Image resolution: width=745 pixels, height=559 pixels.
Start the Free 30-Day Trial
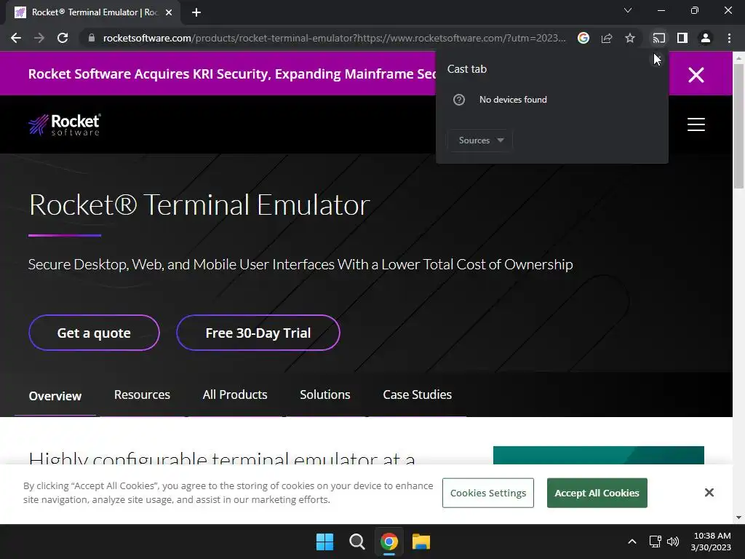pyautogui.click(x=258, y=333)
